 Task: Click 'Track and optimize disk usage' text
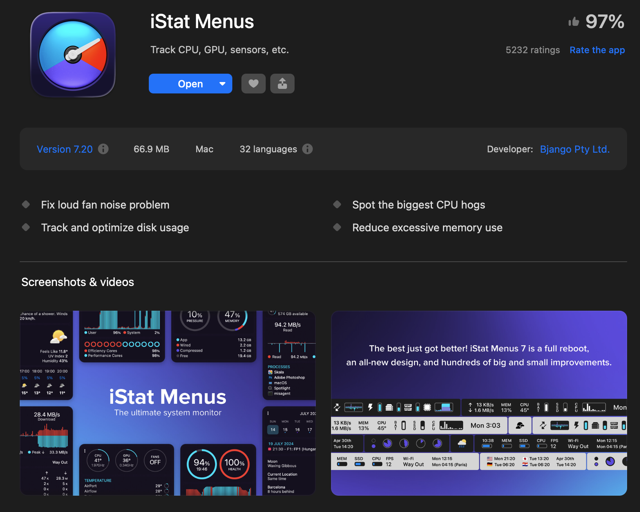click(115, 228)
